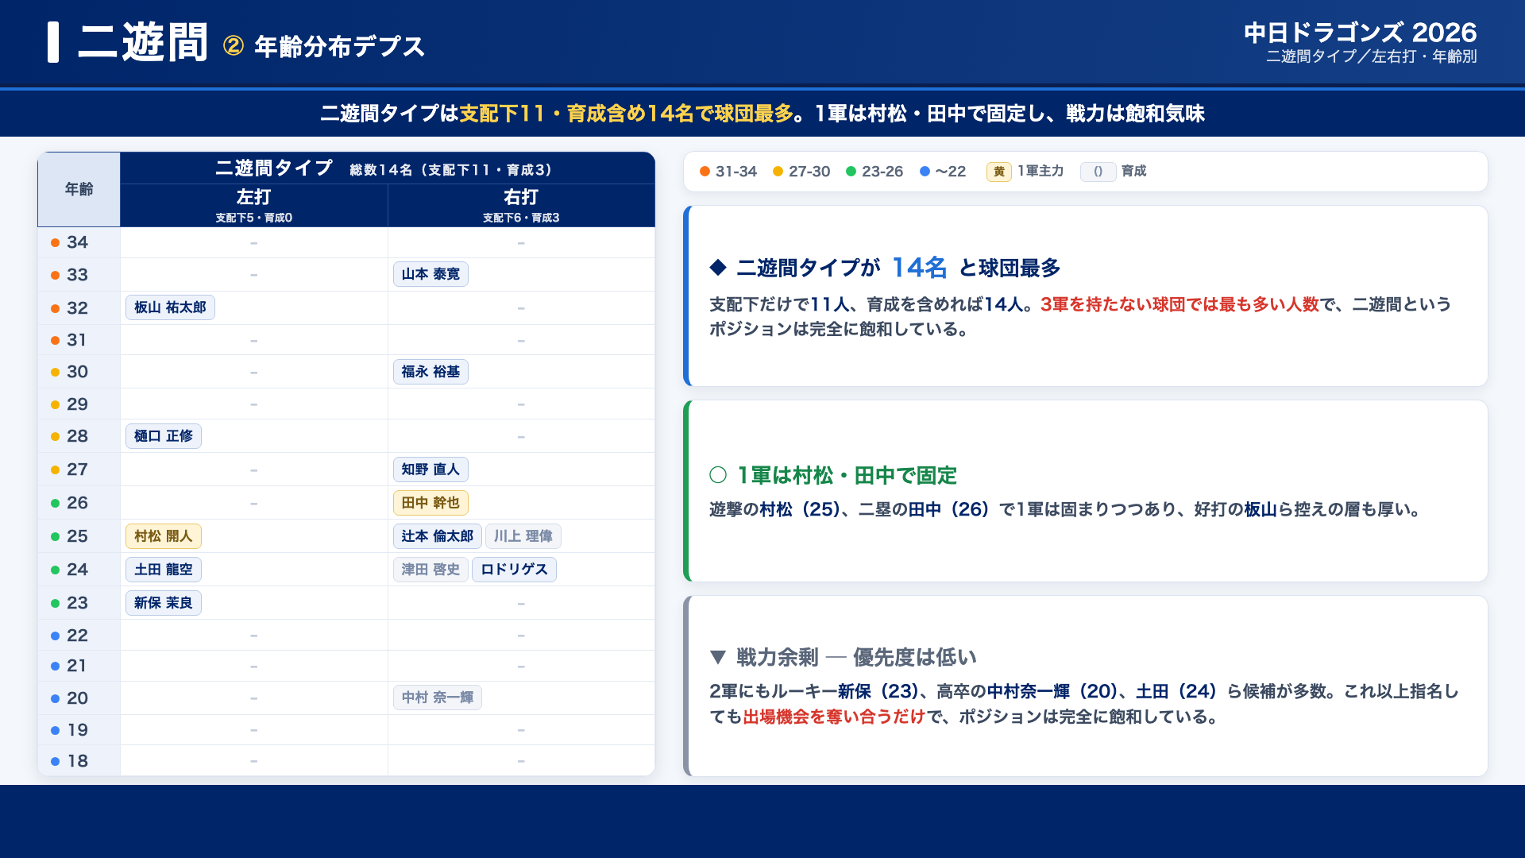This screenshot has height=858, width=1525.
Task: Click the age 18 row label
Action: click(77, 761)
